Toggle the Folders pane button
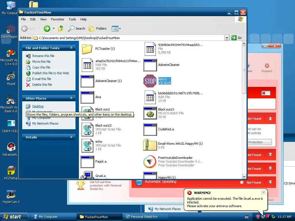 (x=98, y=28)
